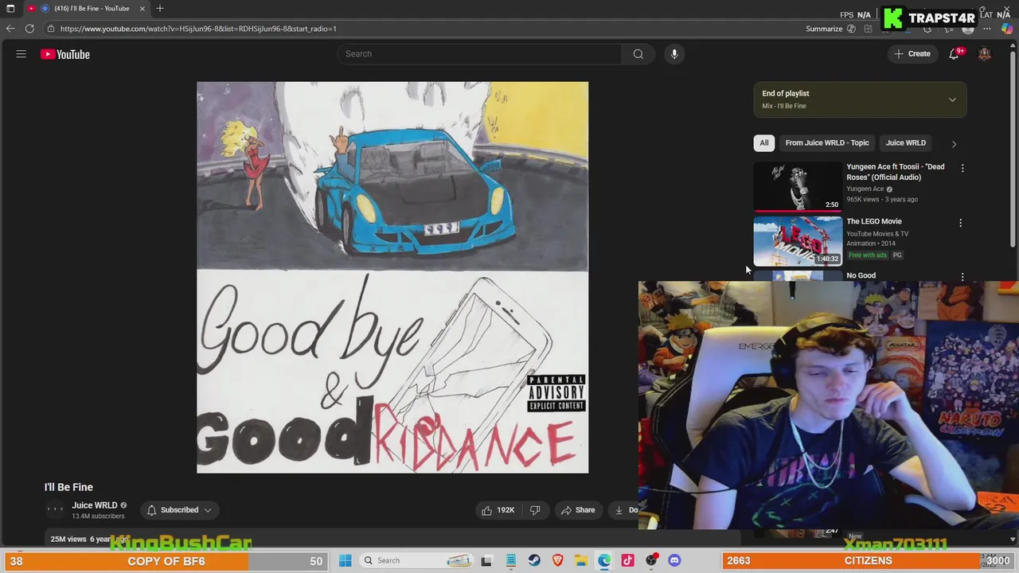Share the video
Screen dimensions: 1019x573
(x=577, y=510)
